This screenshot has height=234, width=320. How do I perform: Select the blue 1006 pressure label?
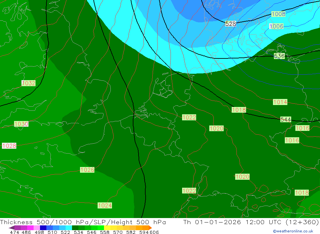click(x=276, y=26)
